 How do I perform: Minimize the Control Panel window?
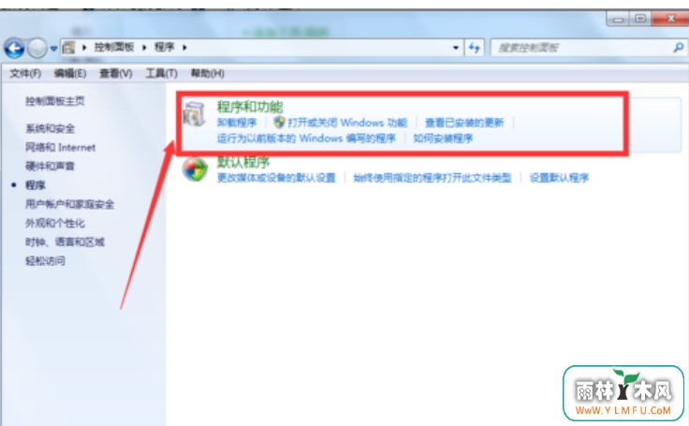tap(618, 19)
